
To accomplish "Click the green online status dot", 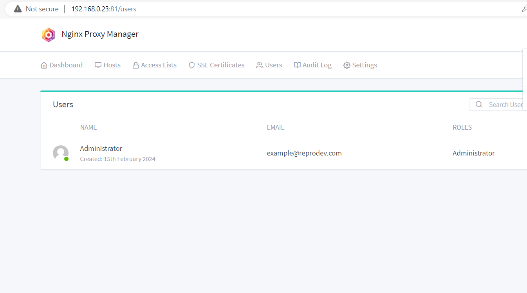I will (x=67, y=159).
